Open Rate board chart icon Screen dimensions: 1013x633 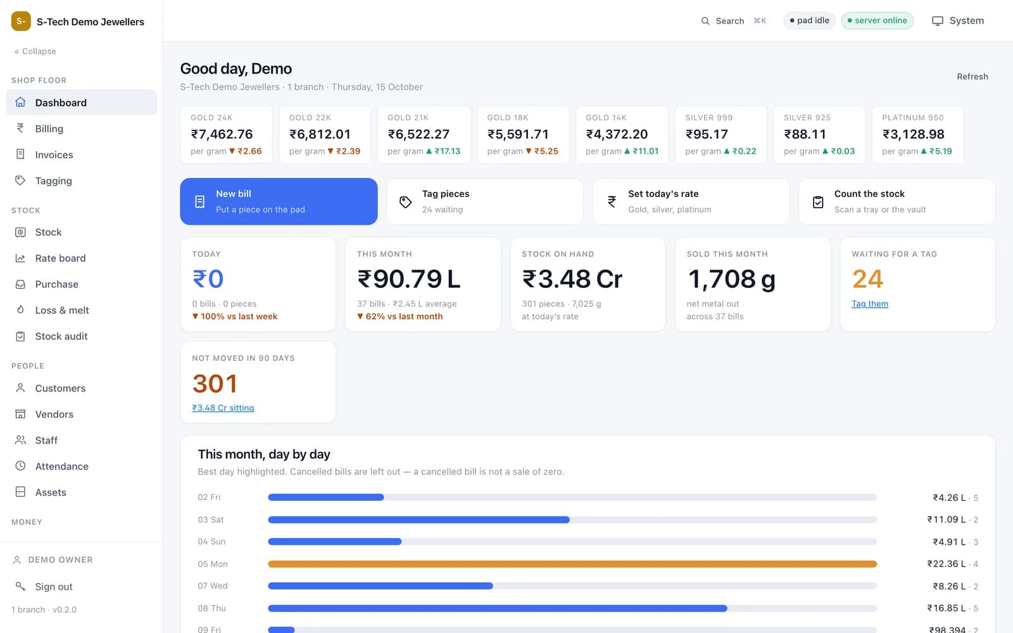(x=20, y=258)
